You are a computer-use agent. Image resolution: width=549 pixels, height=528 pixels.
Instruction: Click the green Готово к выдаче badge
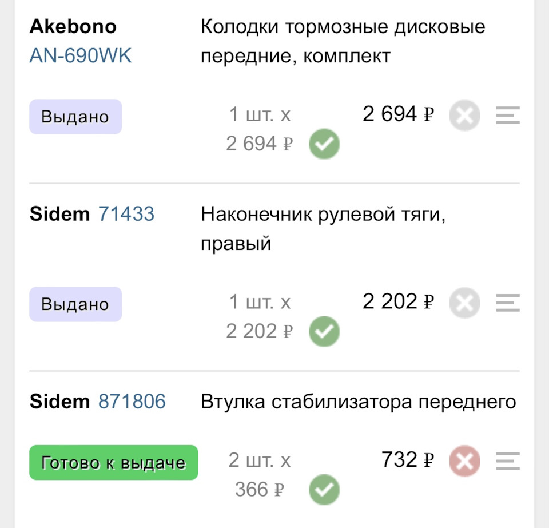coord(113,462)
